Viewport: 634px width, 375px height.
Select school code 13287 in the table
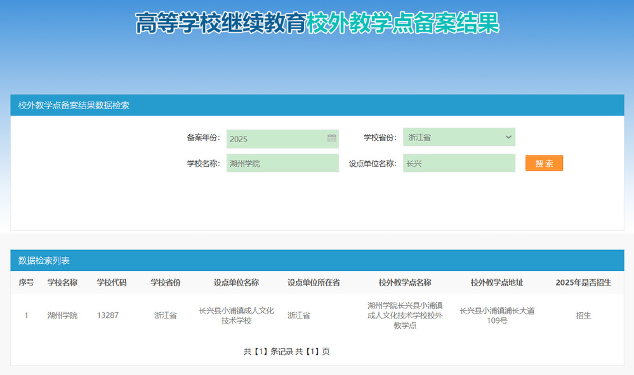[108, 315]
